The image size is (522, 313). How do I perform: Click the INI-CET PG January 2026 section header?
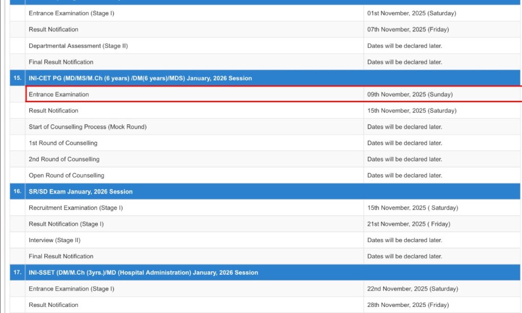[x=140, y=78]
